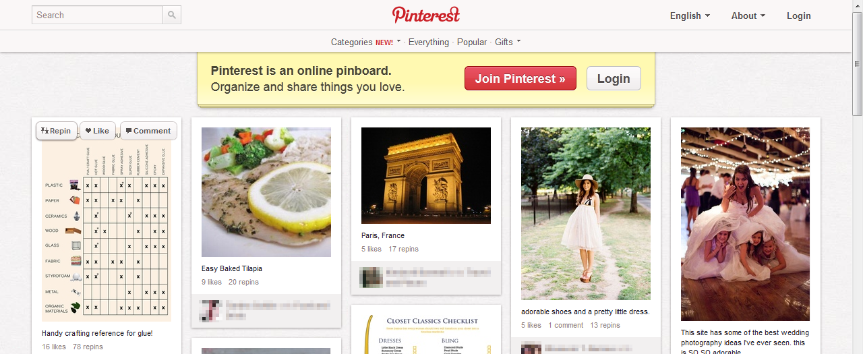Click '78 repins' under glue pin
Screen dimensions: 863x354
tap(88, 347)
